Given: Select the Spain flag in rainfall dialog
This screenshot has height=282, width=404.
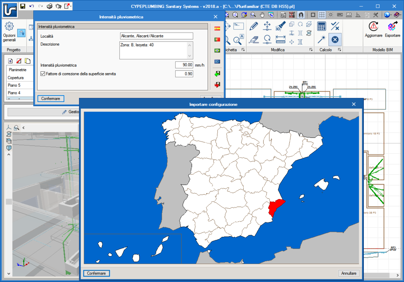Looking at the screenshot, I should (x=217, y=28).
